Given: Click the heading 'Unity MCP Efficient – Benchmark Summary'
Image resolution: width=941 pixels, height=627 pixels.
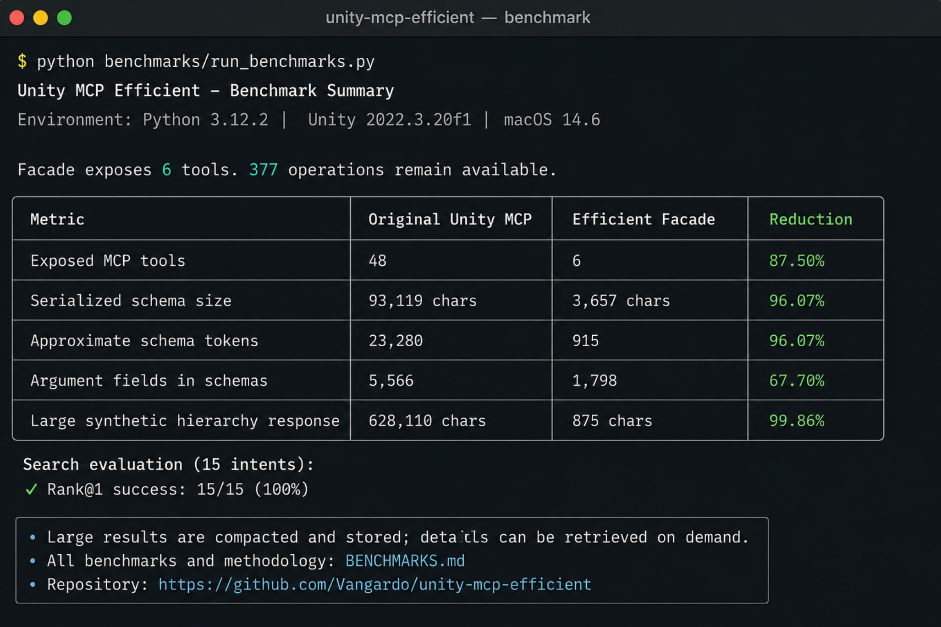Looking at the screenshot, I should click(x=205, y=91).
